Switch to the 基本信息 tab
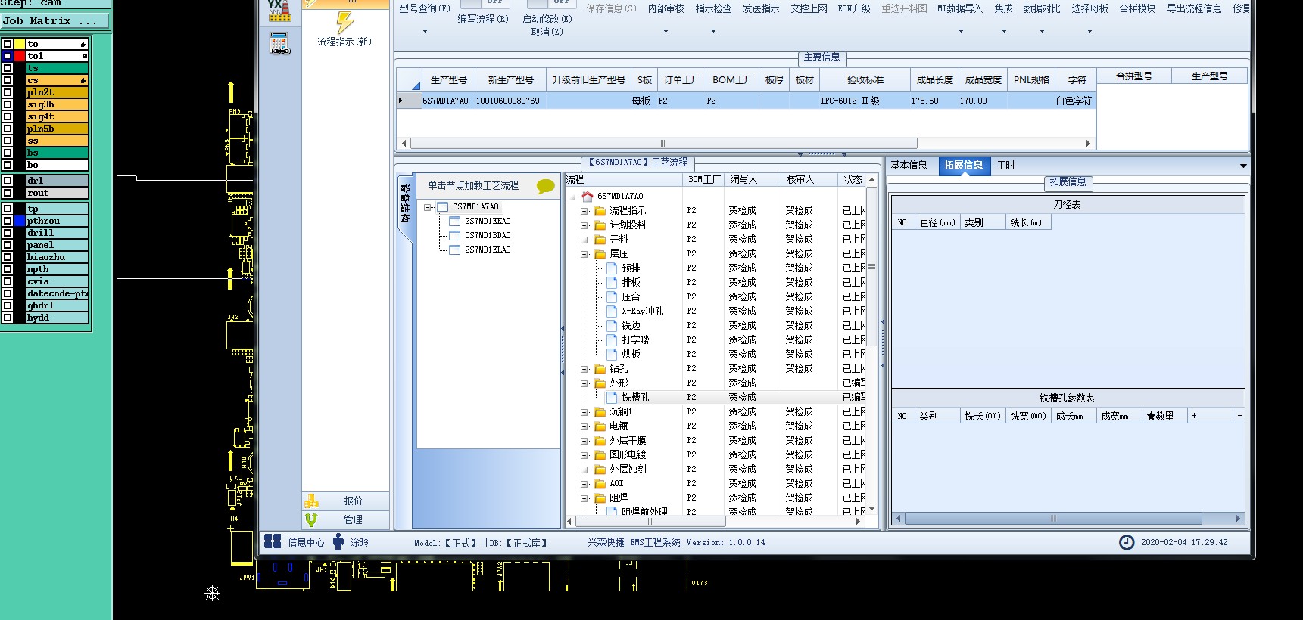The image size is (1303, 620). 909,166
